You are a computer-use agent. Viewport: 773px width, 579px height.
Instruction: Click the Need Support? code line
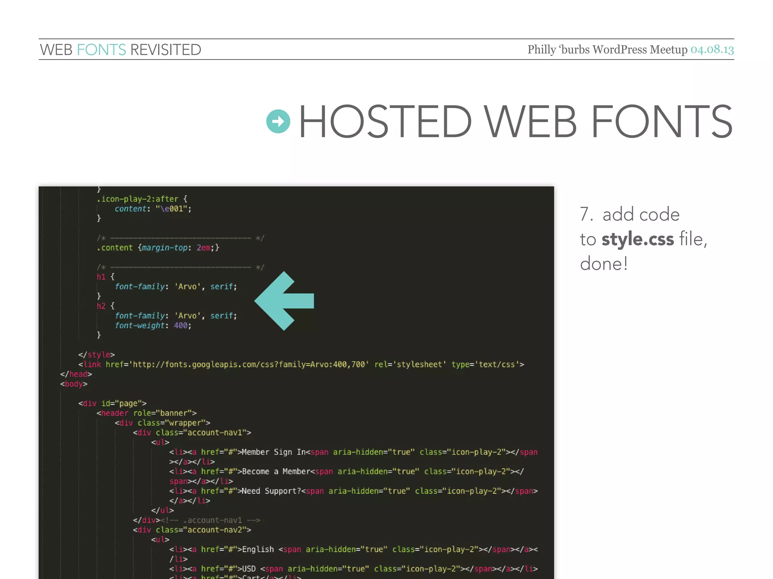click(x=353, y=496)
